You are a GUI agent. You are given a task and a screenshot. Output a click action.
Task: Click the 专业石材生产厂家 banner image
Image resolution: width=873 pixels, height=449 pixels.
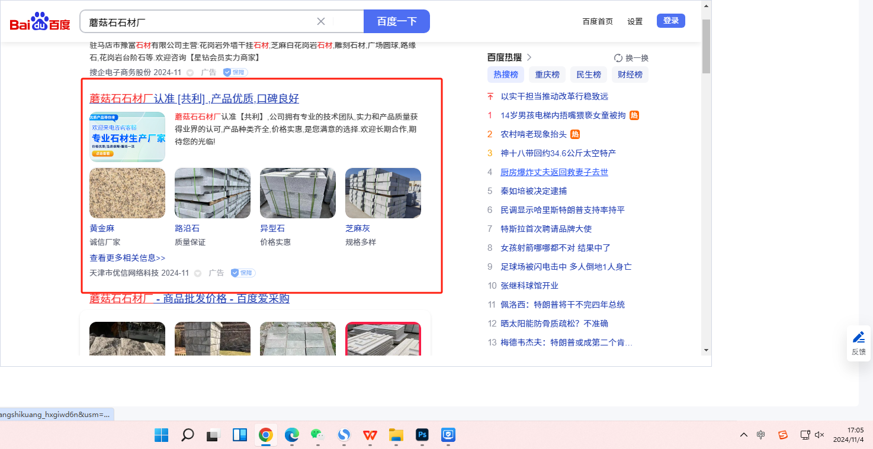127,137
